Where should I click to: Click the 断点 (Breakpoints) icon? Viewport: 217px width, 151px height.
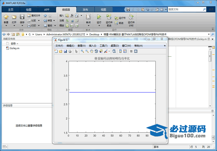(88, 17)
